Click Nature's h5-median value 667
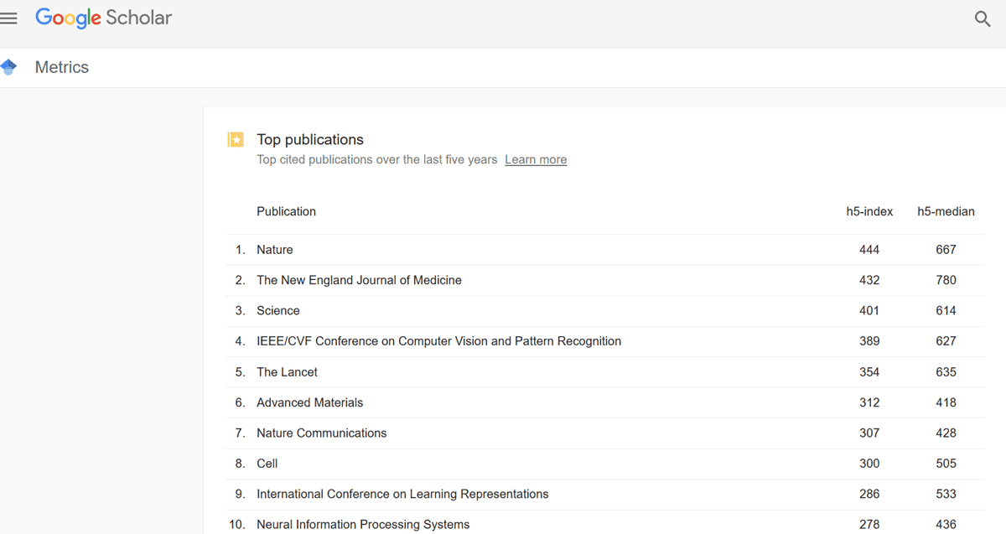Viewport: 1006px width, 534px height. point(946,249)
